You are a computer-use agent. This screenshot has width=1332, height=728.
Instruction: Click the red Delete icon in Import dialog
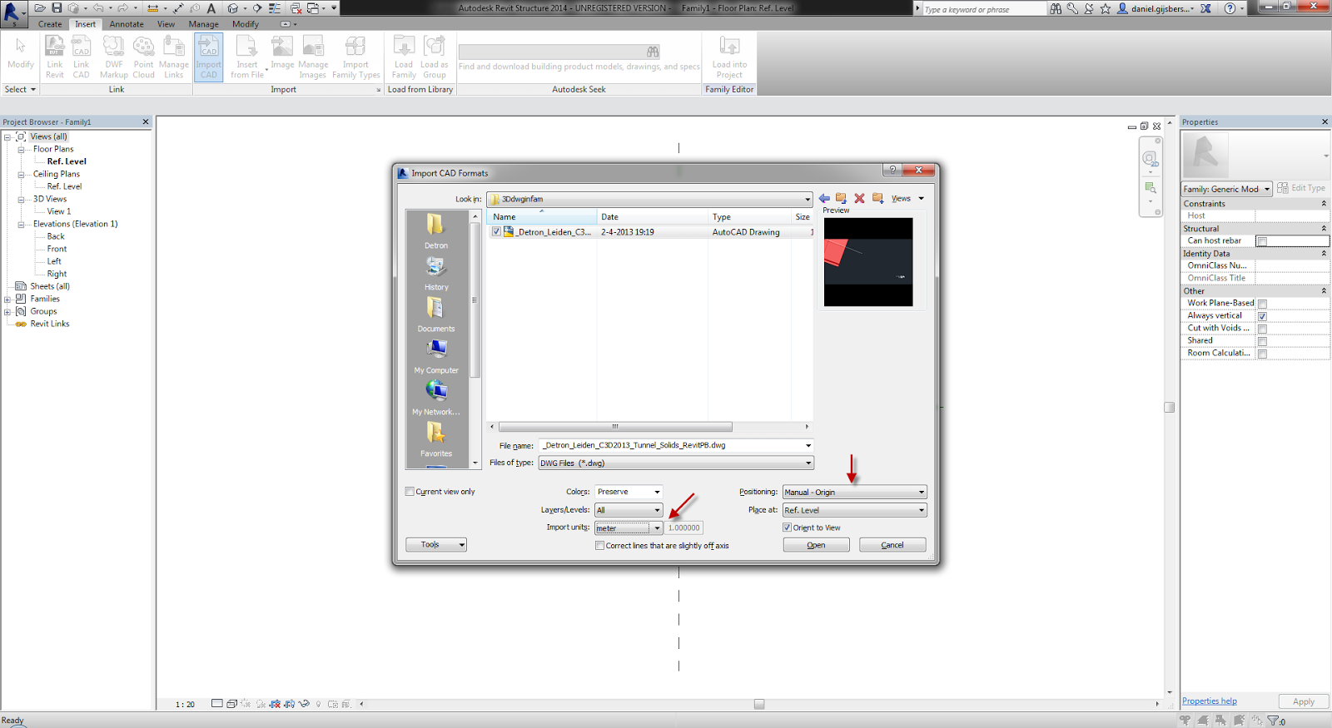[x=859, y=198]
